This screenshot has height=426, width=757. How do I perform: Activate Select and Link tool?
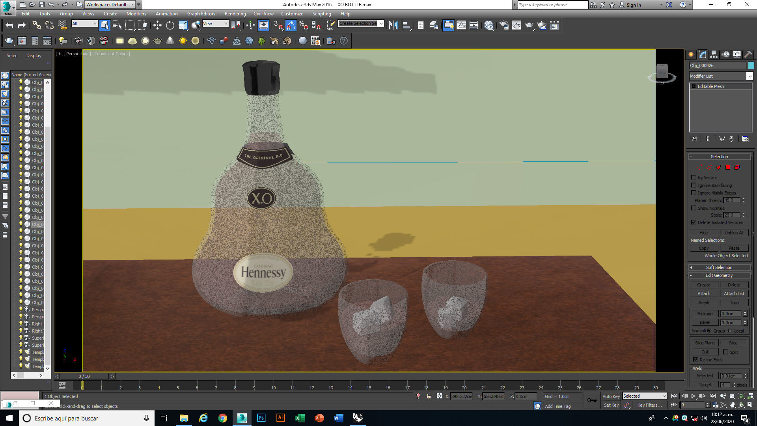pyautogui.click(x=37, y=26)
